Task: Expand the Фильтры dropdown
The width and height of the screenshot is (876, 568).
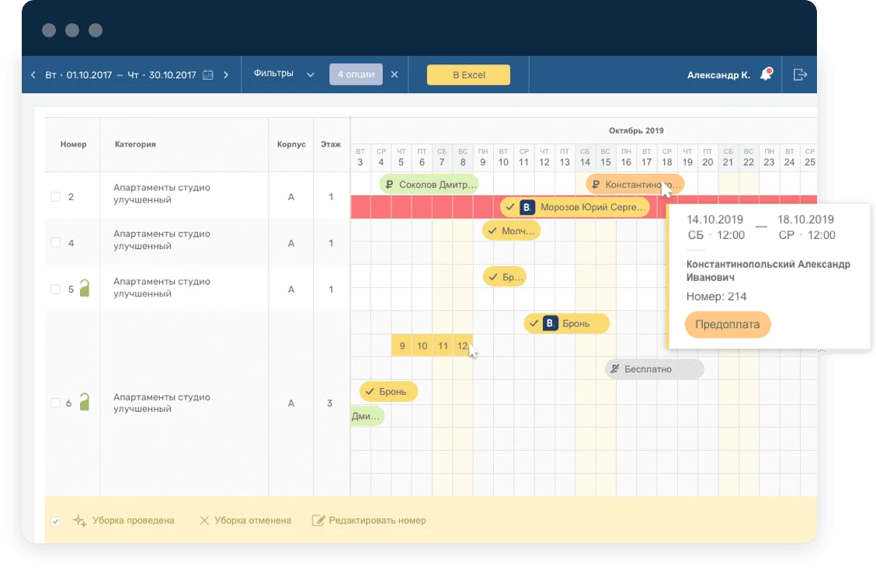Action: point(283,74)
